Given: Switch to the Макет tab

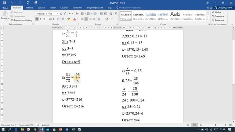Looking at the screenshot, I should pos(53,8).
